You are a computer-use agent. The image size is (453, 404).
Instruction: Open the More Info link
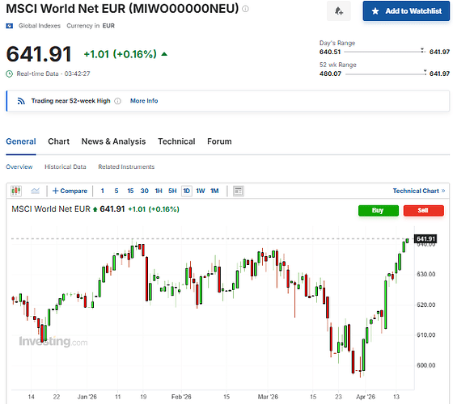tap(144, 101)
